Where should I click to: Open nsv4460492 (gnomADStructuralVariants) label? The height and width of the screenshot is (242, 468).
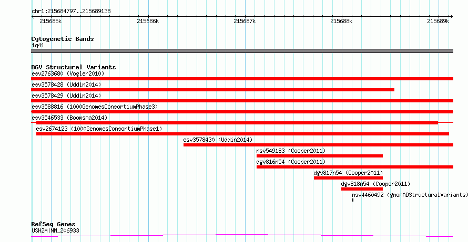click(410, 195)
